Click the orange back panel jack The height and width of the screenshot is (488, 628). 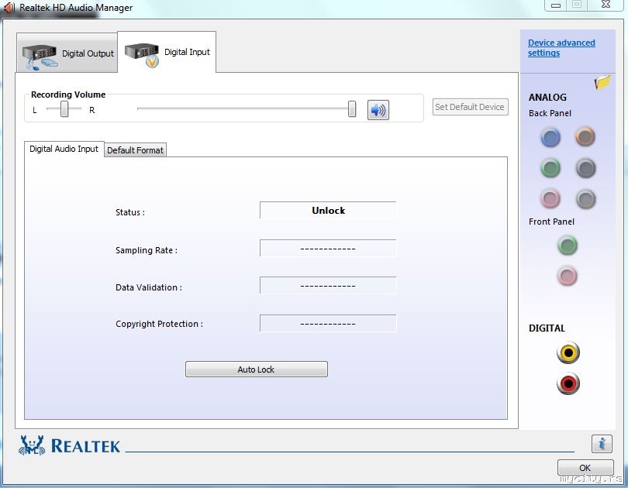[585, 136]
